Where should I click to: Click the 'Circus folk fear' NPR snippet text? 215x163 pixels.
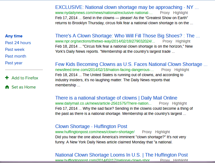pos(124,49)
